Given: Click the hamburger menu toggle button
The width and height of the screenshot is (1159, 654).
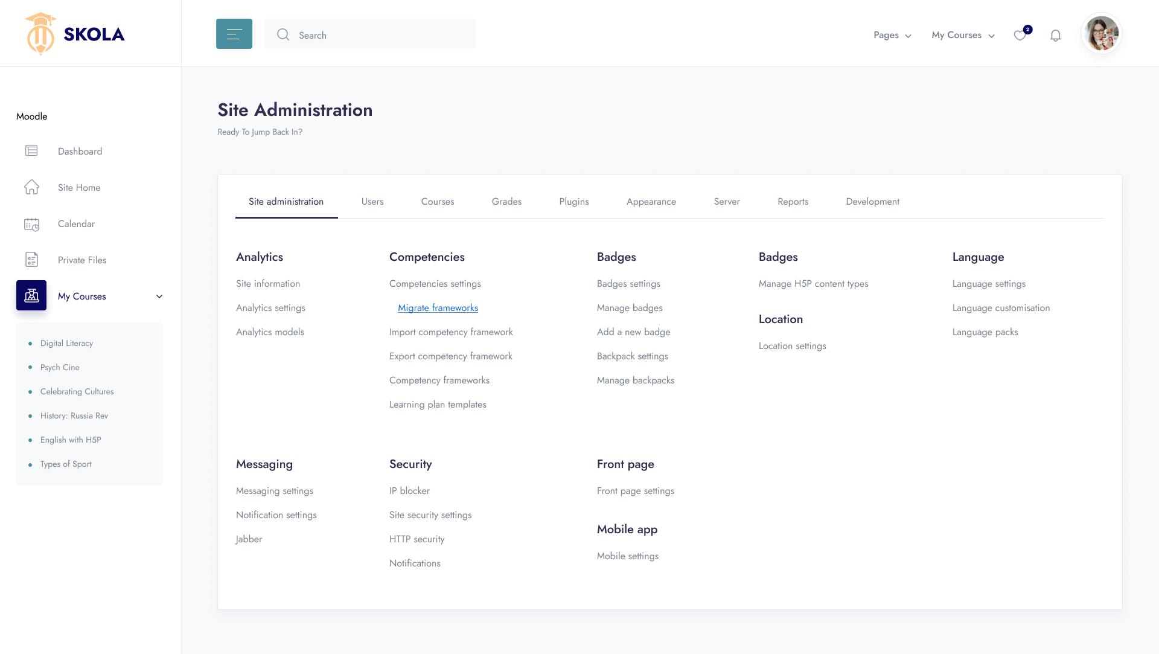Looking at the screenshot, I should click(x=234, y=34).
